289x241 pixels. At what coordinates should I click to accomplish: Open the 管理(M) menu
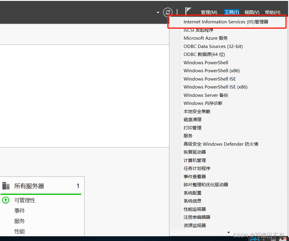pos(209,12)
